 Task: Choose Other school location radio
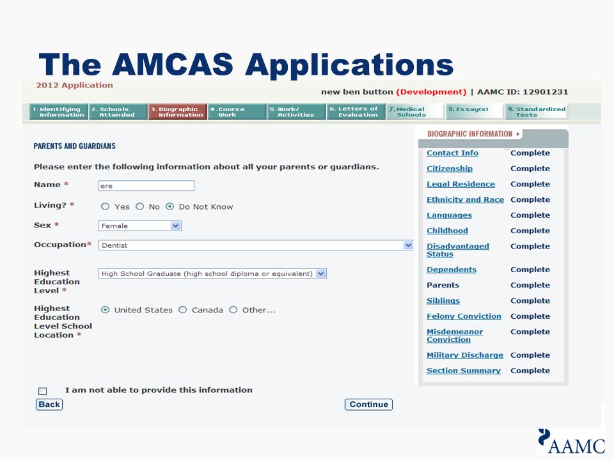coord(233,310)
